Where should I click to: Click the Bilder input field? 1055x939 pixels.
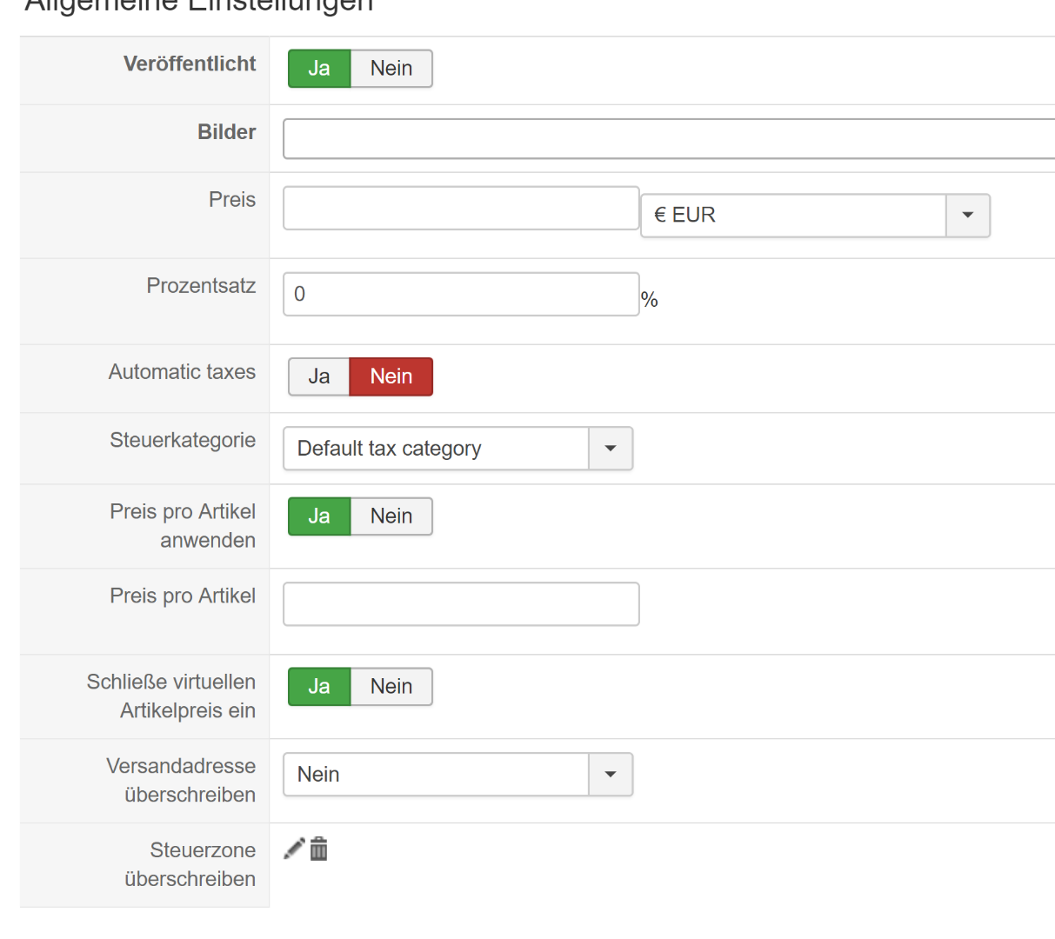[x=668, y=139]
